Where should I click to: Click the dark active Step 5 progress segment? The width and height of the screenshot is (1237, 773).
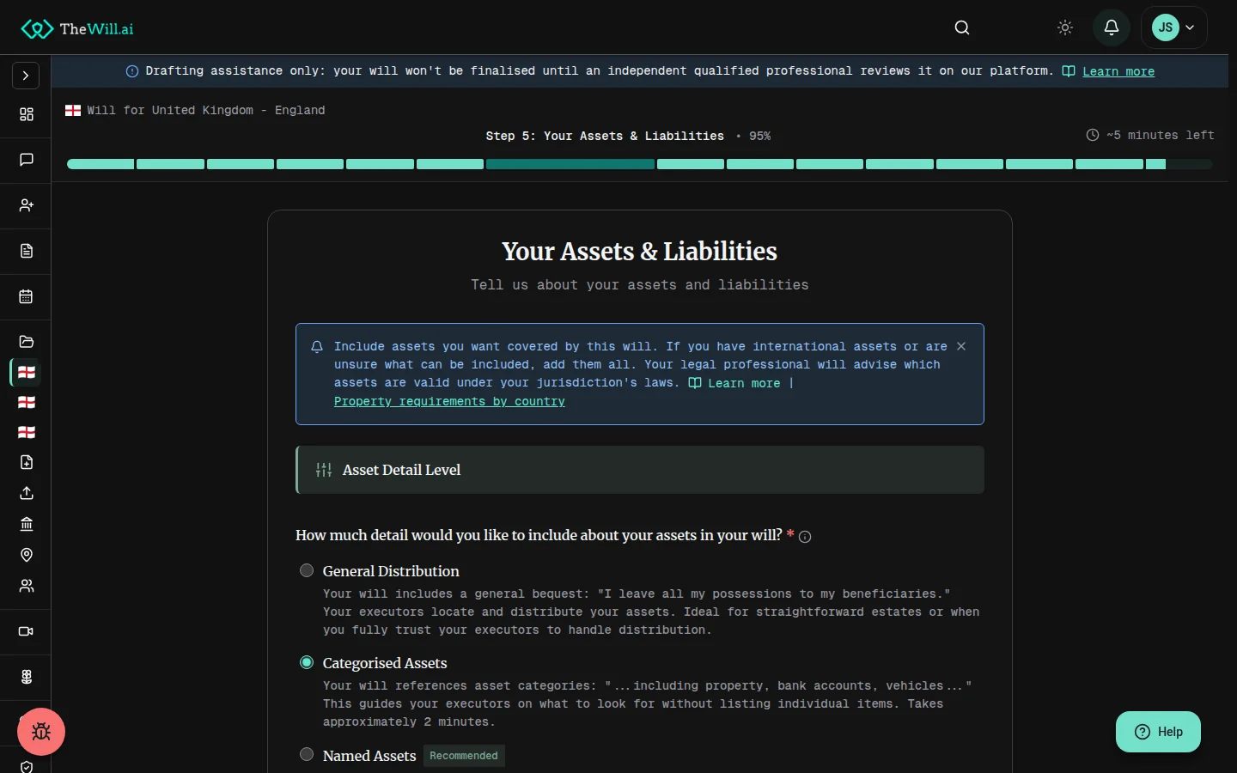click(570, 164)
